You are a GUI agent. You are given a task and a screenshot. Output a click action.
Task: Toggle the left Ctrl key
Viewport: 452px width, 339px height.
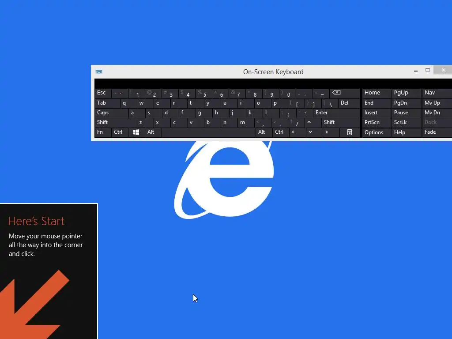[x=120, y=132]
